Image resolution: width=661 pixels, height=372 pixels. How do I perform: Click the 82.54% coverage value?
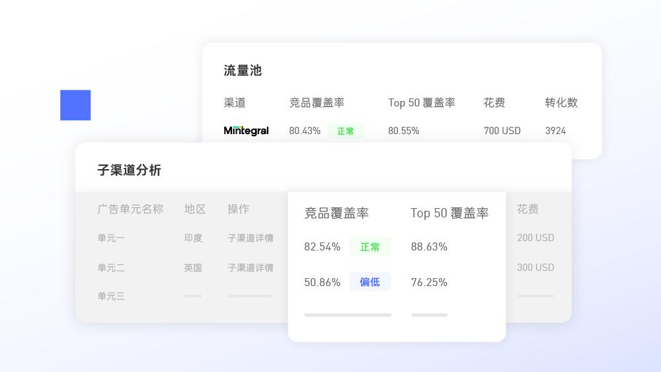(x=322, y=247)
